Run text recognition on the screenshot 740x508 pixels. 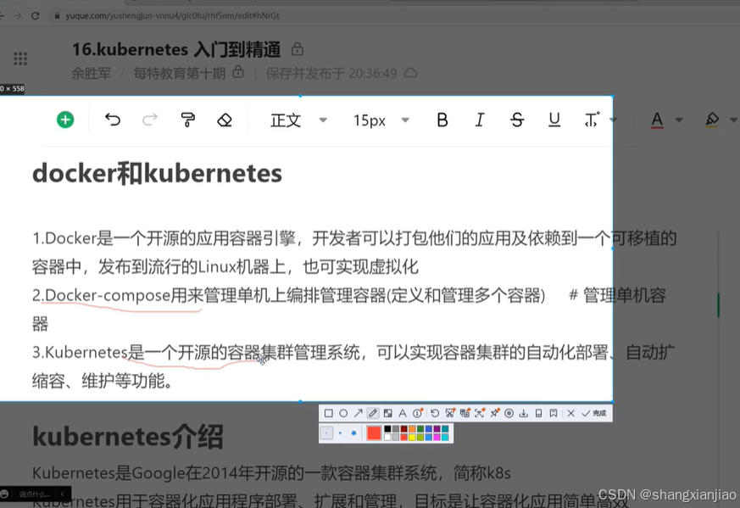(x=479, y=413)
